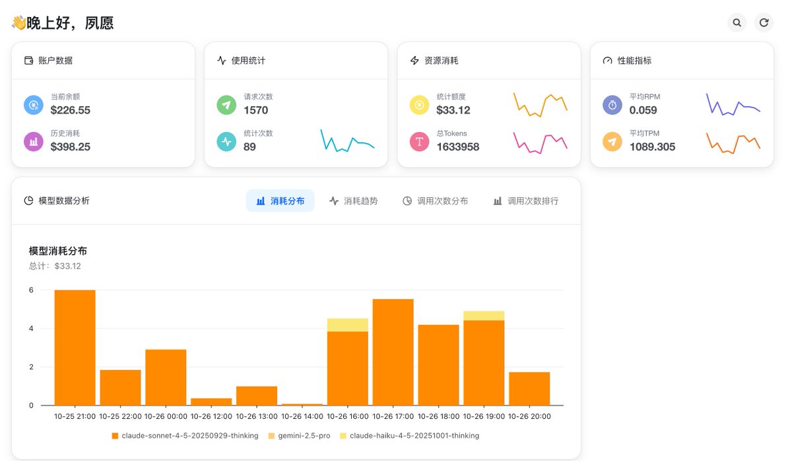Click the indigo 平均RPM stopwatch icon
Image resolution: width=792 pixels, height=461 pixels.
pos(612,105)
